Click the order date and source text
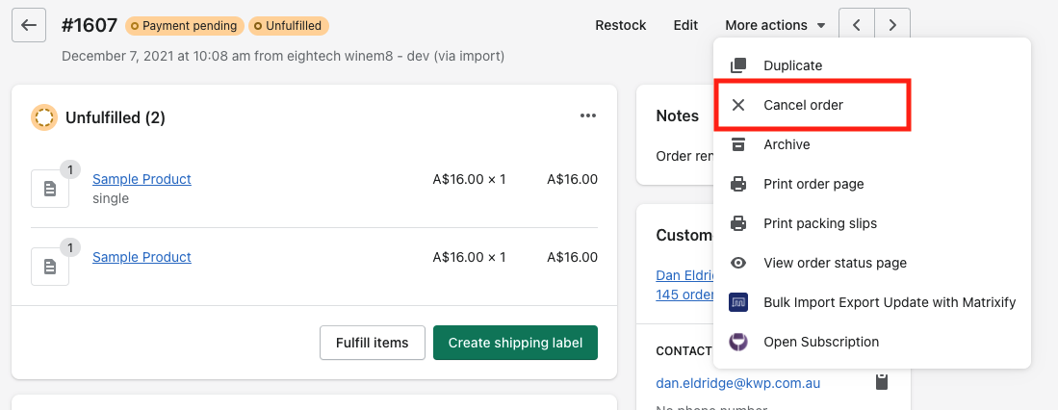This screenshot has height=410, width=1058. click(x=283, y=56)
